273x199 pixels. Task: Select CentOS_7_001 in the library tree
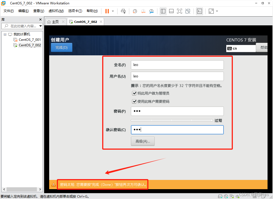pyautogui.click(x=30, y=40)
